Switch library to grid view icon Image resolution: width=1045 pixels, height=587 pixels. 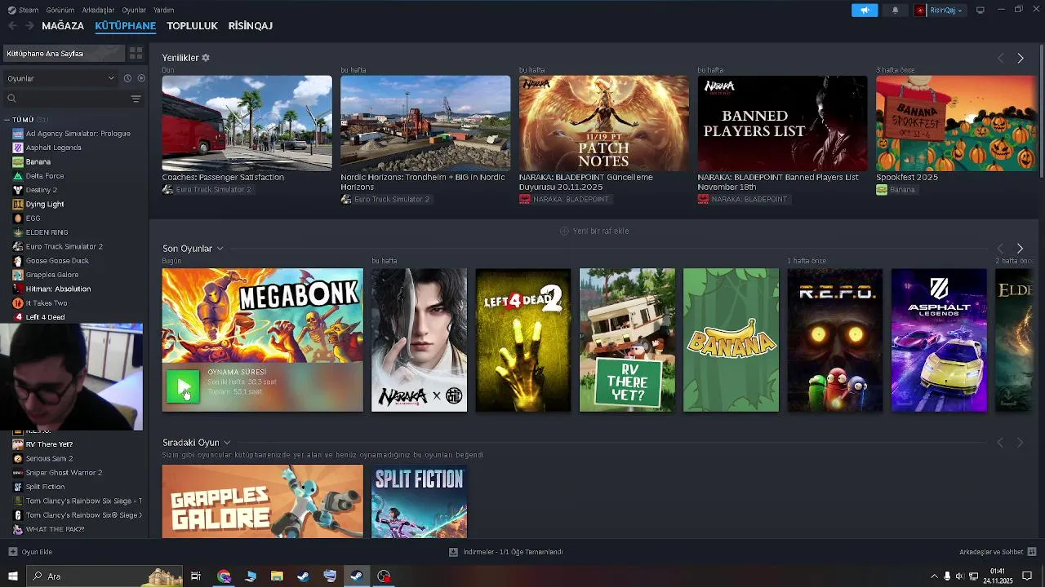coord(136,53)
